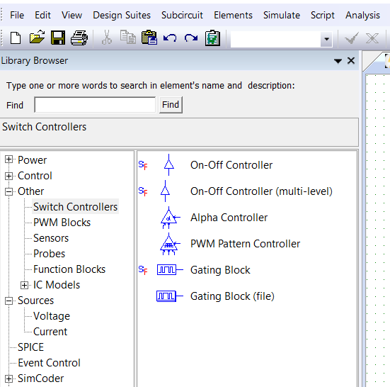Viewport: 390px width, 387px height.
Task: Select Function Blocks in the tree
Action: [x=69, y=269]
